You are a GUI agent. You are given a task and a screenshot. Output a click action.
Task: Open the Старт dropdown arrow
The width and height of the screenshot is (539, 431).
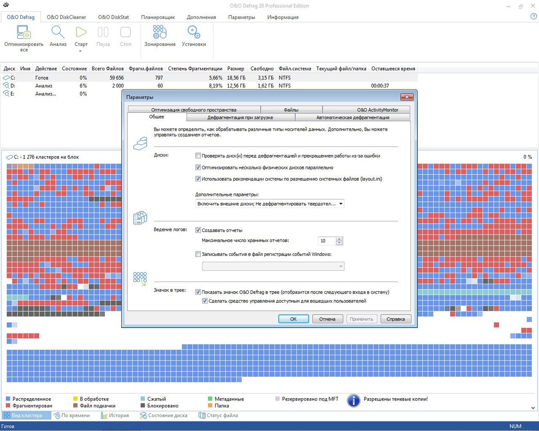[x=81, y=51]
